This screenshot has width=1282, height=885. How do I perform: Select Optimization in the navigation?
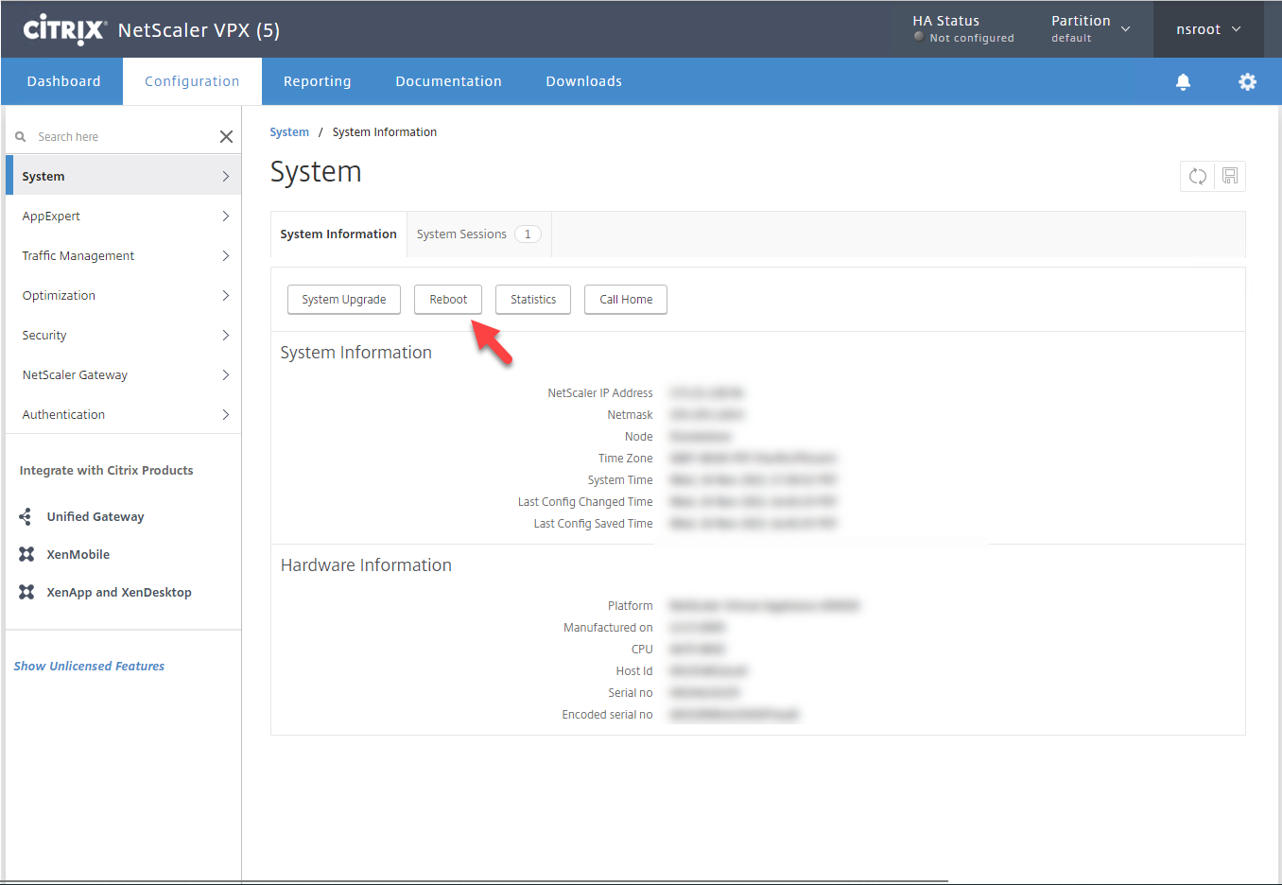coord(123,296)
